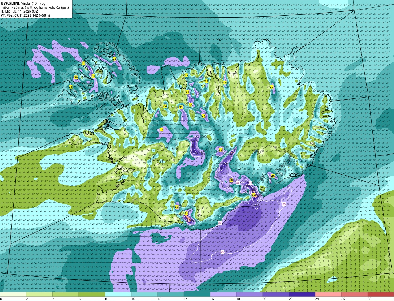
Task: Pick the 4–6 m/s light green legend swatch
Action: (66, 294)
